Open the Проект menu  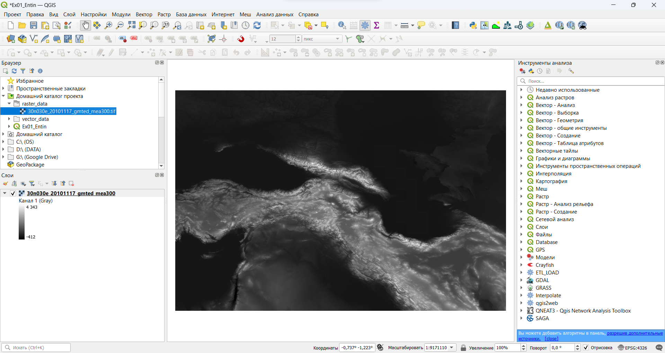12,15
